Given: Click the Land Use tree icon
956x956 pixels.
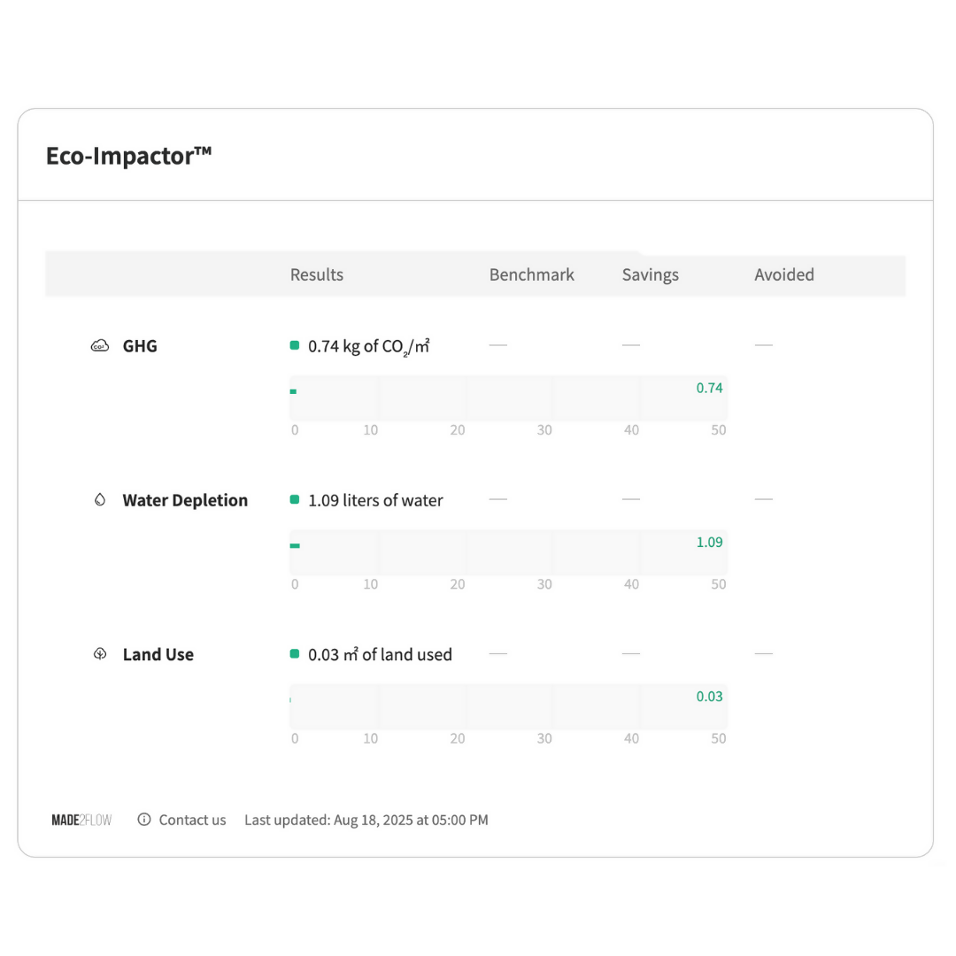Looking at the screenshot, I should [x=100, y=654].
